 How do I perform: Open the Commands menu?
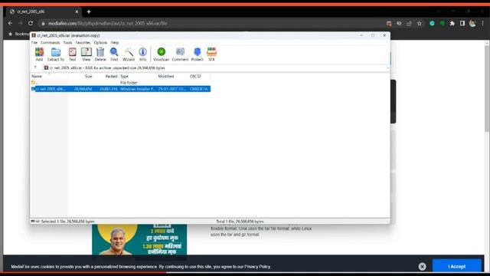pos(50,43)
